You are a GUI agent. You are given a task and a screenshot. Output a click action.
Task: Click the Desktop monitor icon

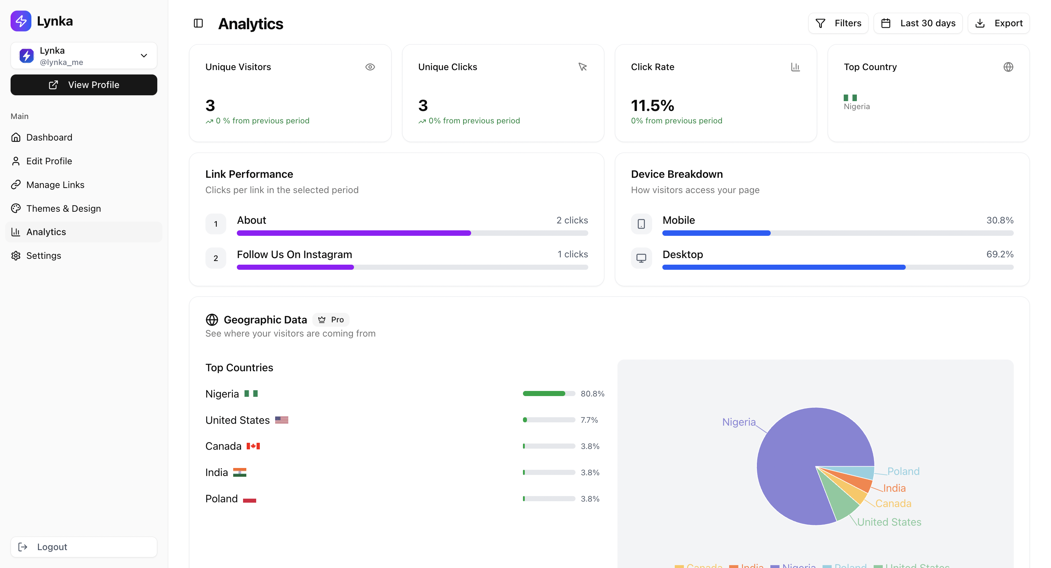click(x=642, y=258)
